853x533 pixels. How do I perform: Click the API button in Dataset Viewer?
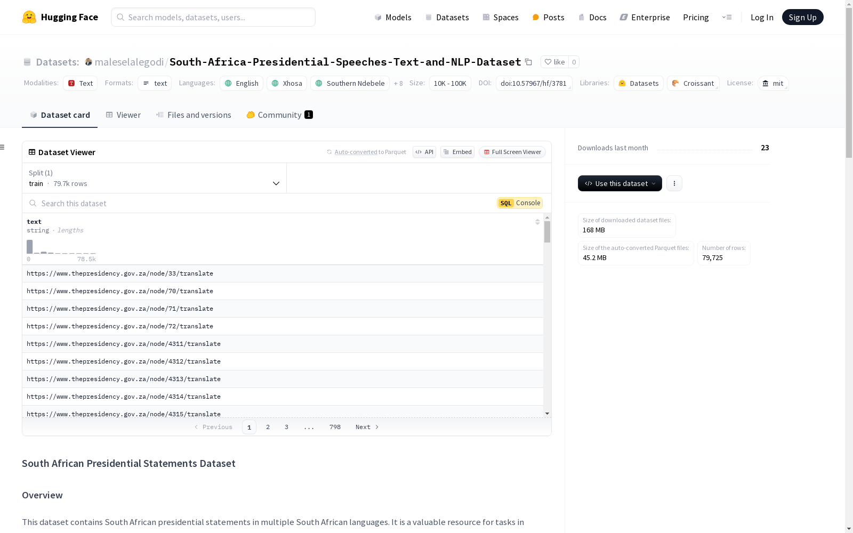point(424,152)
